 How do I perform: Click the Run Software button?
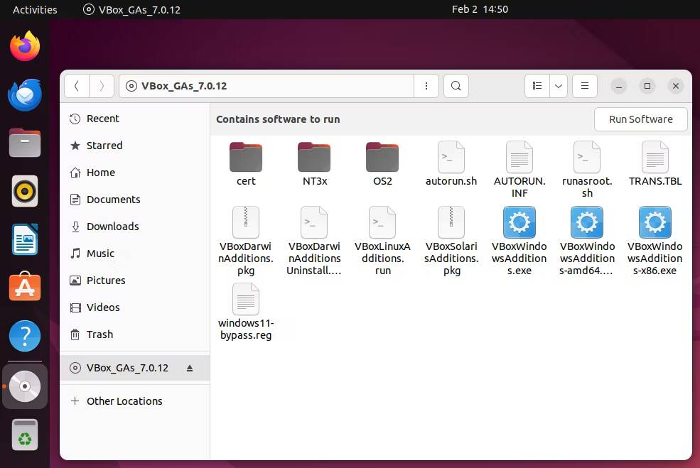640,119
